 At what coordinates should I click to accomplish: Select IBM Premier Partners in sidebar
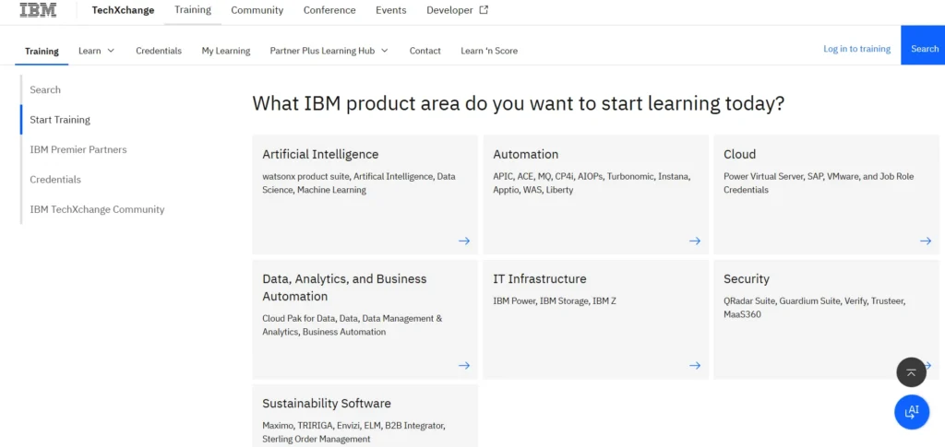pyautogui.click(x=78, y=149)
